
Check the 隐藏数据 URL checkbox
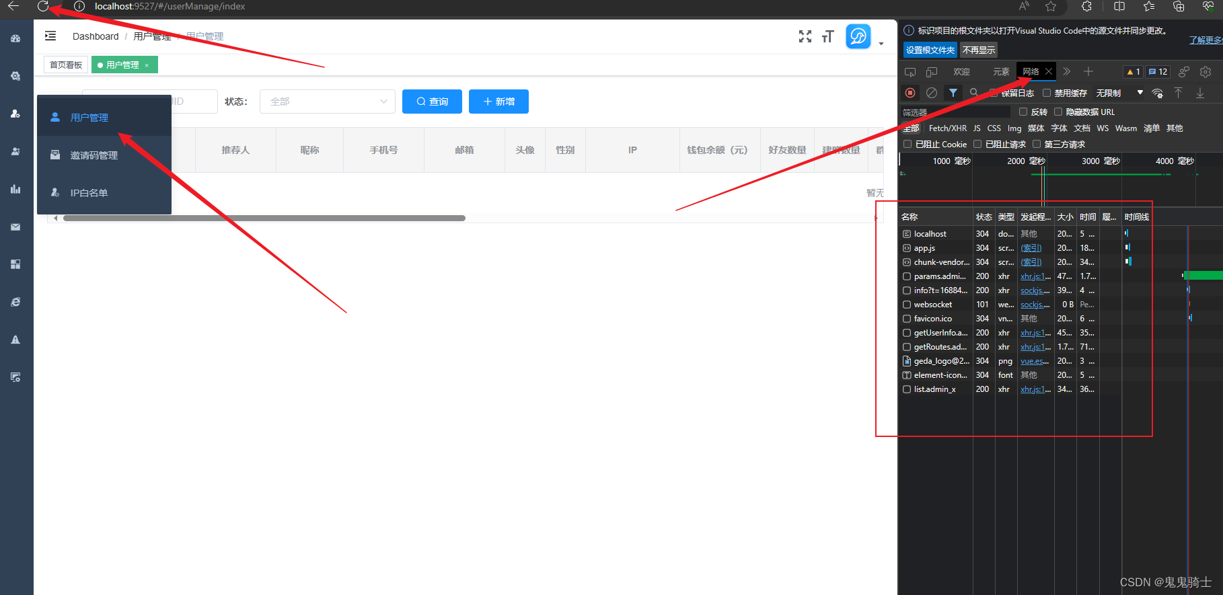pyautogui.click(x=1058, y=112)
